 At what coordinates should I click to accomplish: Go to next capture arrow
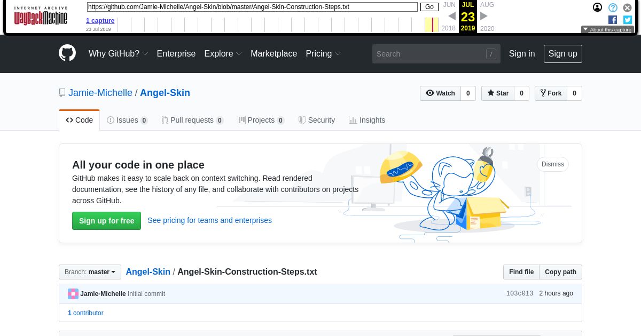(484, 16)
